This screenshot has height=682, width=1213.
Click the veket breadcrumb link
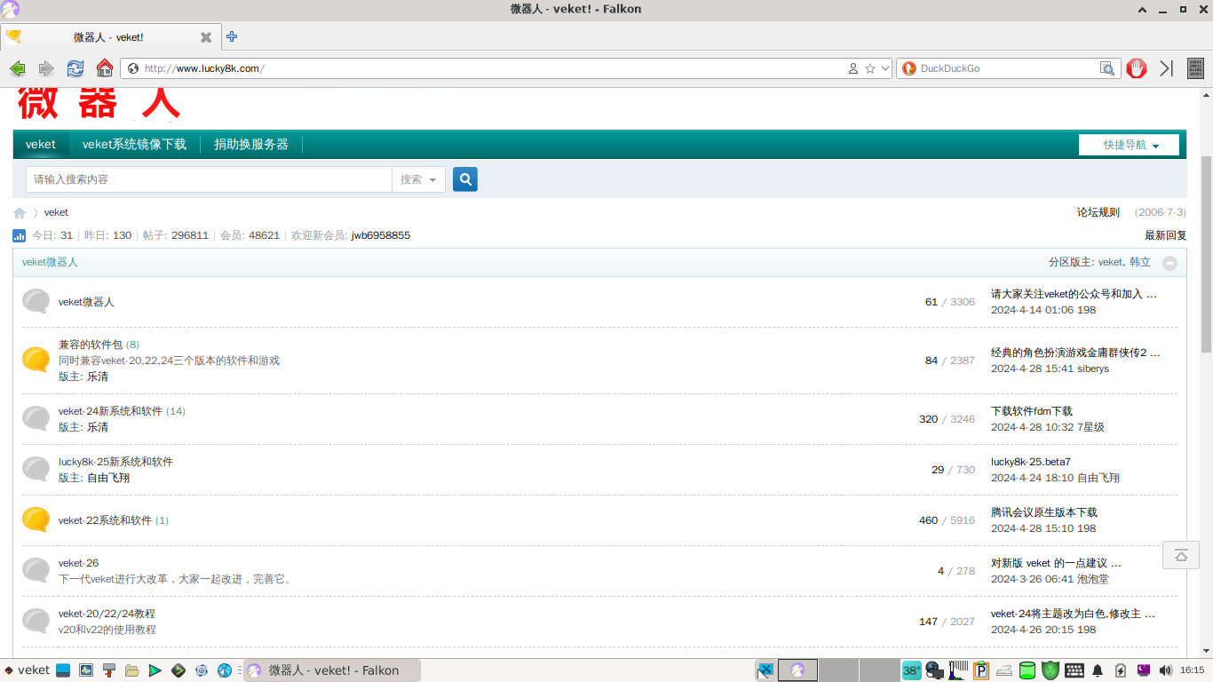[x=56, y=212]
